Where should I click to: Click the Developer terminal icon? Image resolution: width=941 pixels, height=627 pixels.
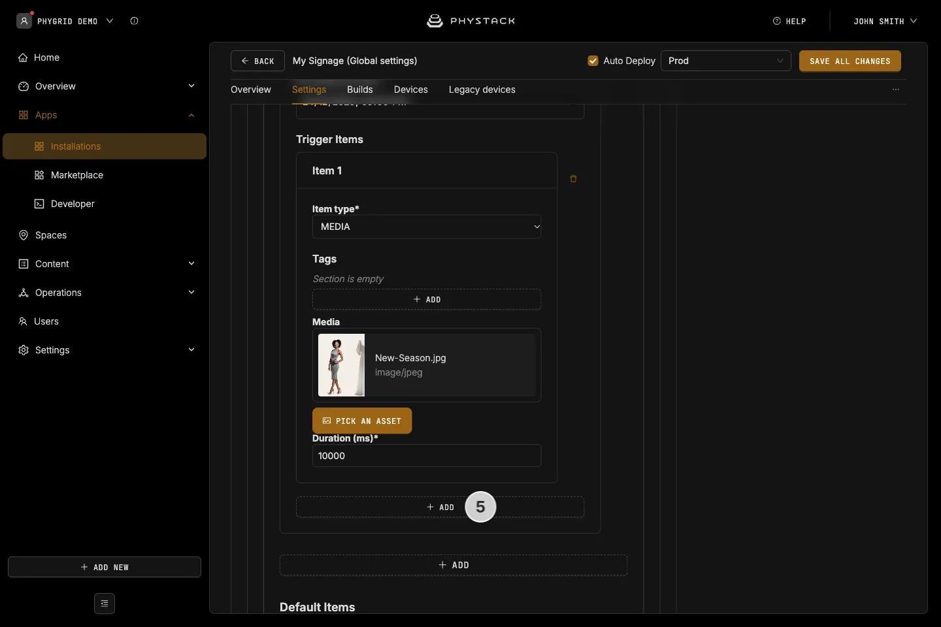[x=39, y=204]
